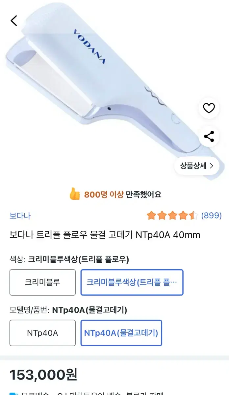Tap the chevron next to 상품상세
The width and height of the screenshot is (229, 395).
(211, 166)
